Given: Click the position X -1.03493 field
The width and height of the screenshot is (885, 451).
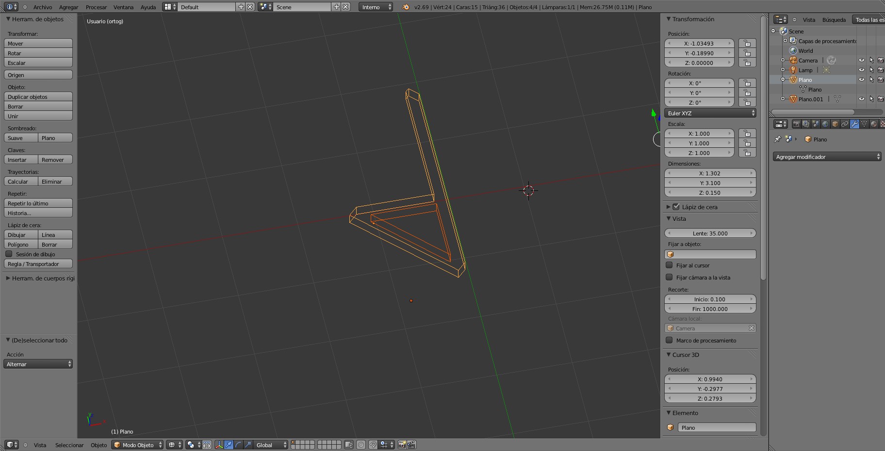Looking at the screenshot, I should [x=699, y=43].
